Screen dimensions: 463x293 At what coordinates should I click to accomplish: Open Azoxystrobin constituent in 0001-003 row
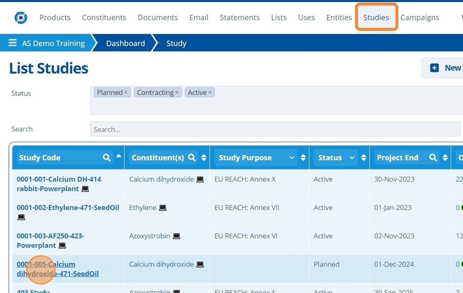pos(149,236)
